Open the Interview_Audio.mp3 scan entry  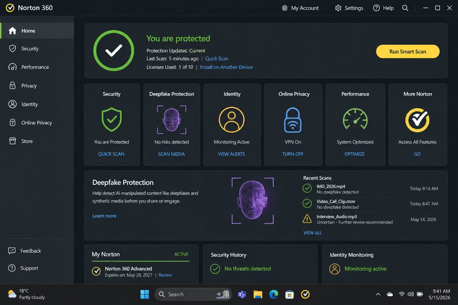click(x=370, y=220)
